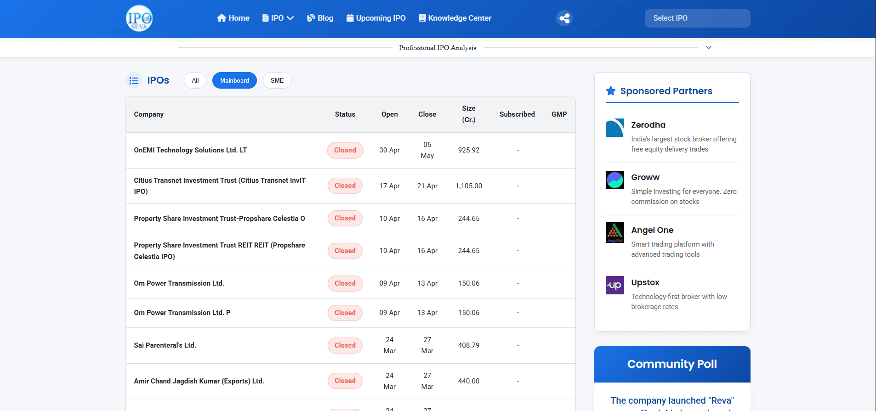Viewport: 876px width, 411px height.
Task: Expand the Professional IPO Analysis chevron
Action: (x=709, y=48)
